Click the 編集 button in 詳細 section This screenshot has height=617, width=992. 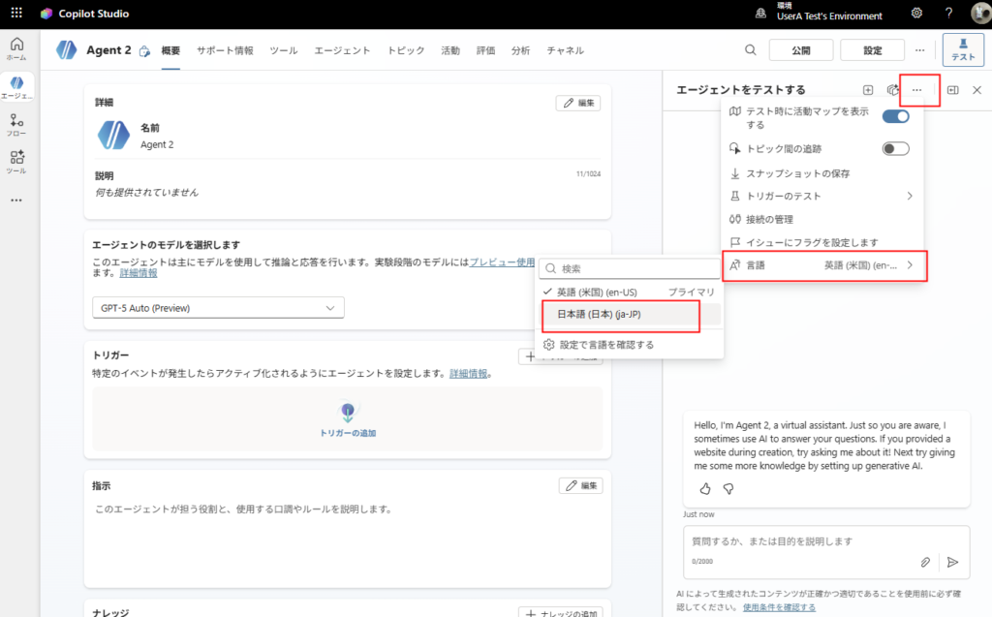578,103
